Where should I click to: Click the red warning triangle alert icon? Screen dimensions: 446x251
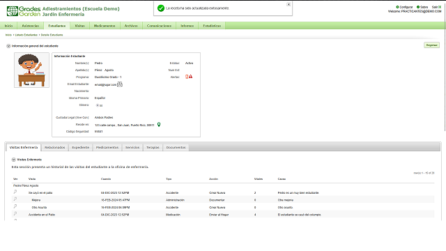pyautogui.click(x=190, y=77)
